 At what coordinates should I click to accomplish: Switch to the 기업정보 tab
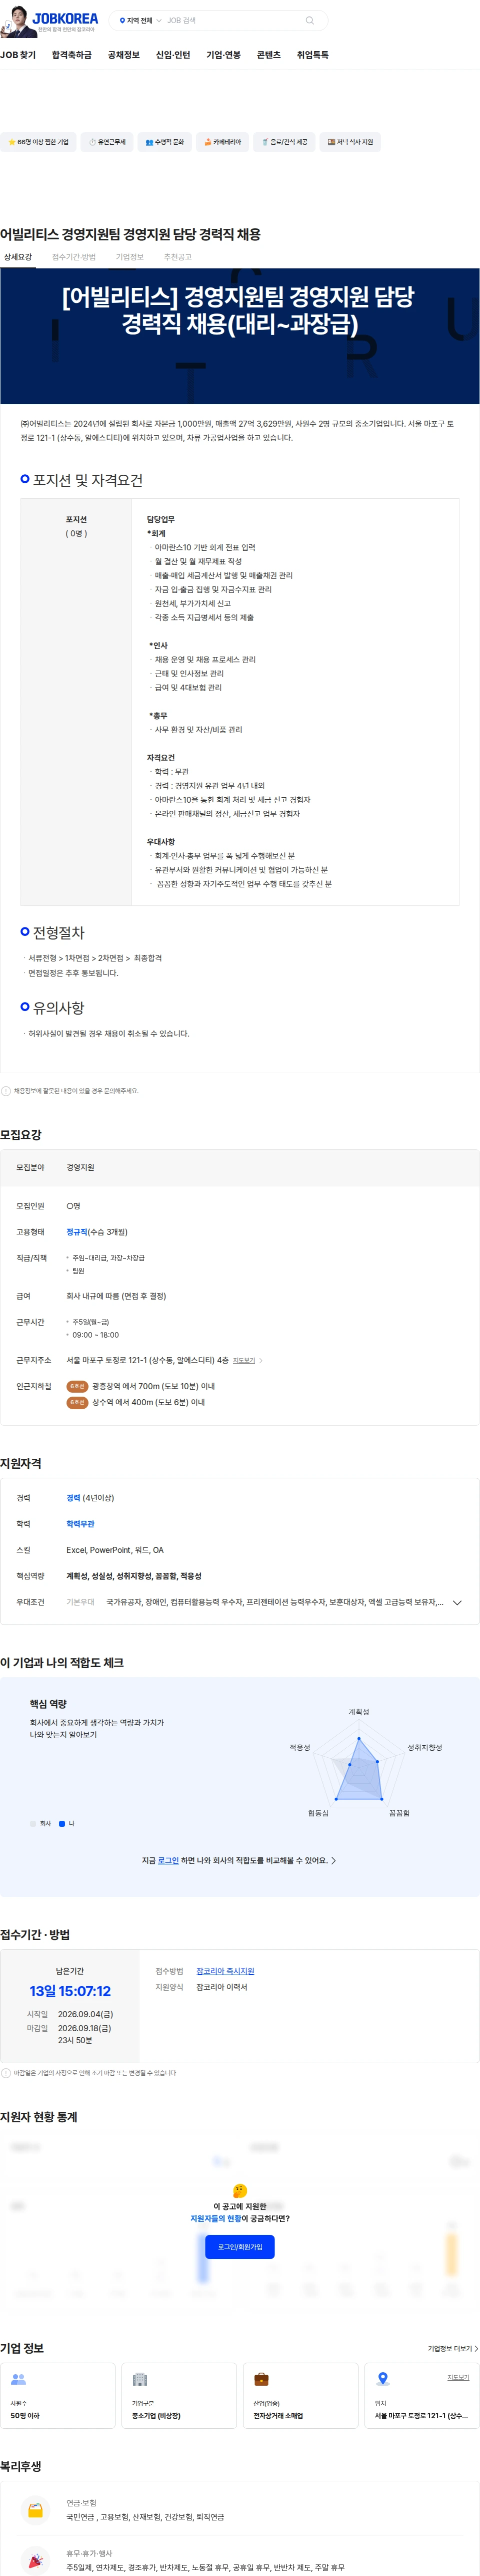click(x=129, y=257)
